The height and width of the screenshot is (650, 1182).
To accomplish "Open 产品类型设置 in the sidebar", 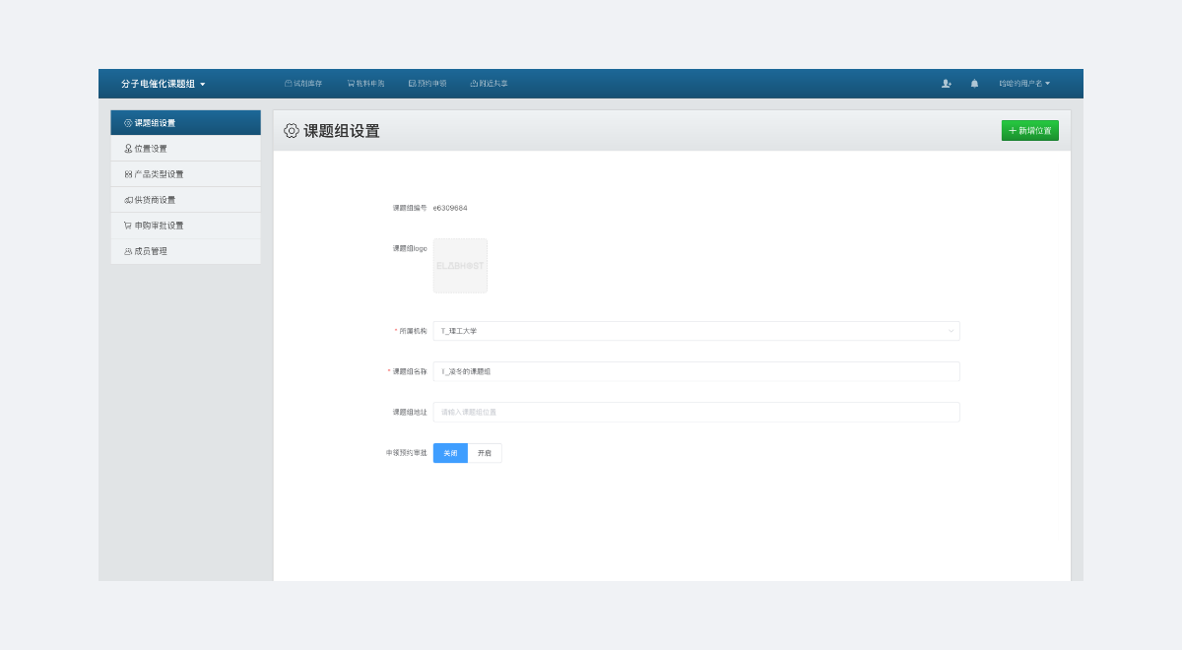I will pyautogui.click(x=185, y=174).
